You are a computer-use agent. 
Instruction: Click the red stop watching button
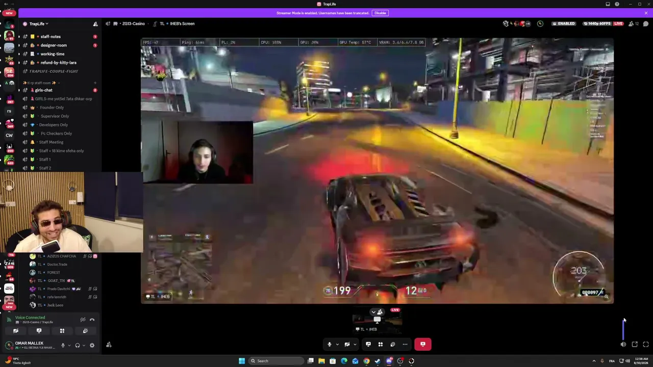click(x=423, y=345)
